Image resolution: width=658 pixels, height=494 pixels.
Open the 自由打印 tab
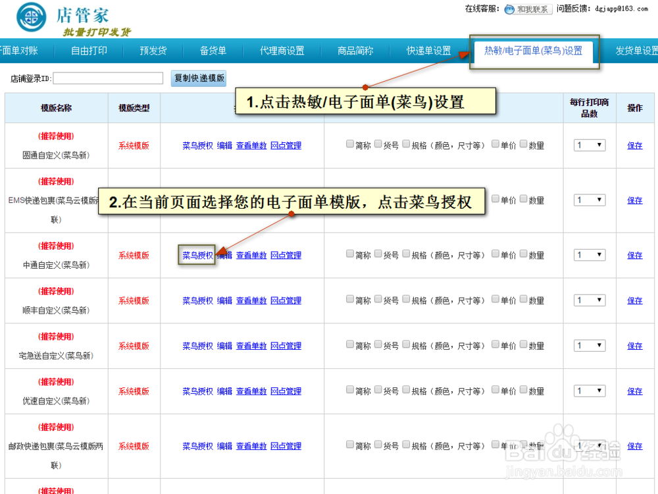click(x=89, y=51)
